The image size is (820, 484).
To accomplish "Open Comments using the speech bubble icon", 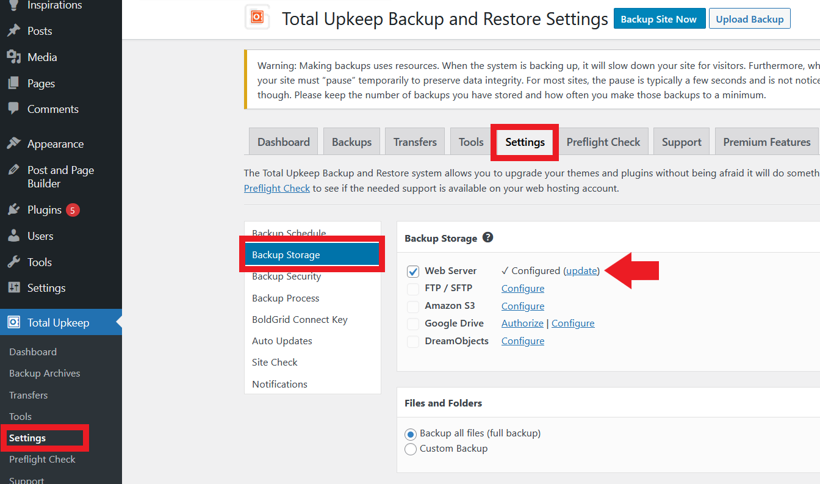I will [x=15, y=109].
